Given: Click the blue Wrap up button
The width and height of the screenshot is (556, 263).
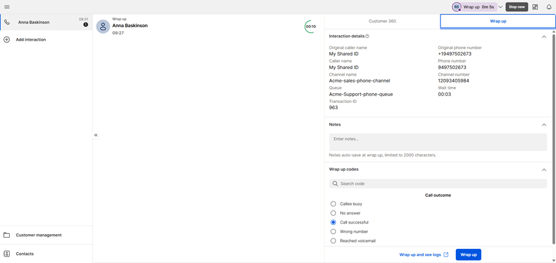Looking at the screenshot, I should (468, 254).
